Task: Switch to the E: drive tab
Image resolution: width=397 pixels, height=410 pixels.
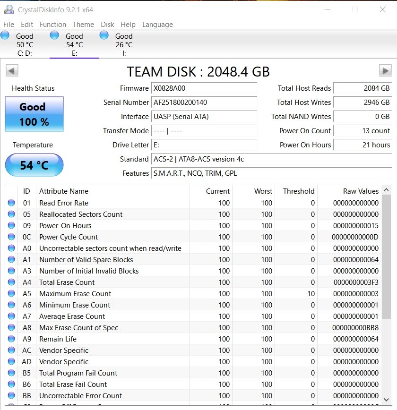Action: (x=74, y=45)
